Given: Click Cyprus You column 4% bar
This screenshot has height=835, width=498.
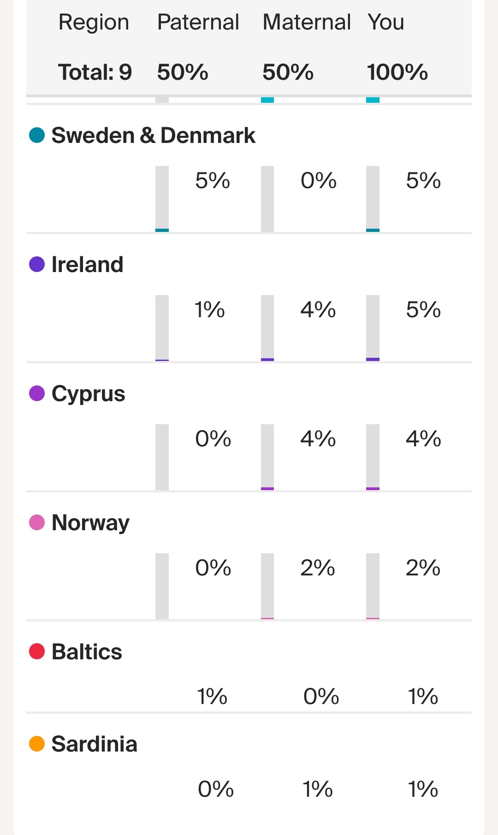Looking at the screenshot, I should coord(373,457).
